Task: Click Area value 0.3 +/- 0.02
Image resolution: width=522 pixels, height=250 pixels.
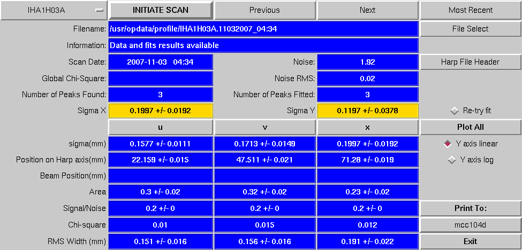Action: [x=161, y=192]
